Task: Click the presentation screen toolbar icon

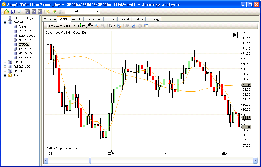Action: click(19, 12)
